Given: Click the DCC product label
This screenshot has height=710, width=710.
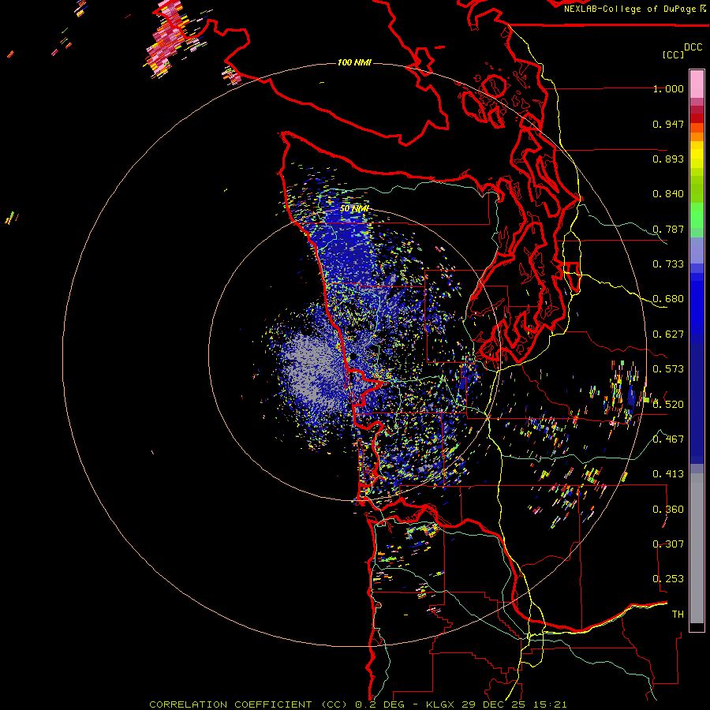Looking at the screenshot, I should tap(693, 47).
